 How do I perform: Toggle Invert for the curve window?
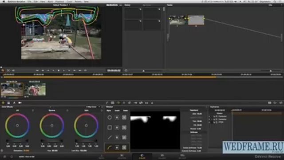pos(117,148)
